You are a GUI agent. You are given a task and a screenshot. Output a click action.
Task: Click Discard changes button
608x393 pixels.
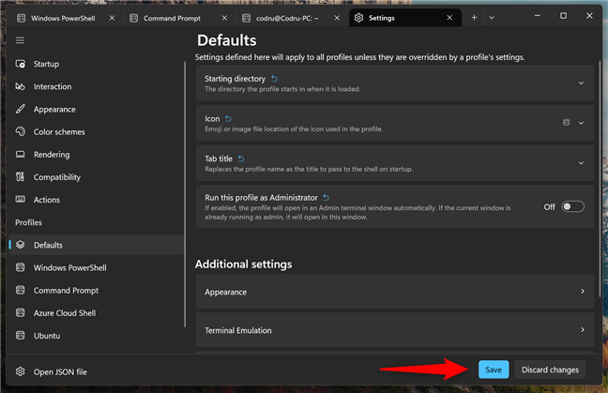click(550, 370)
